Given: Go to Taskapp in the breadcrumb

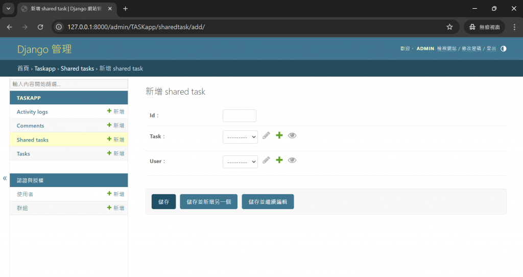Looking at the screenshot, I should click(x=45, y=68).
